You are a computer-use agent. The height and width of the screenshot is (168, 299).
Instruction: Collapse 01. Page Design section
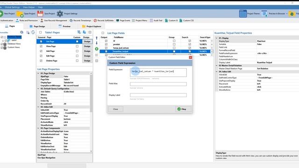click(38, 73)
